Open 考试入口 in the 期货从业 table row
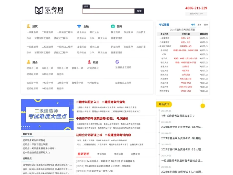The width and height of the screenshot is (233, 175). (204, 75)
